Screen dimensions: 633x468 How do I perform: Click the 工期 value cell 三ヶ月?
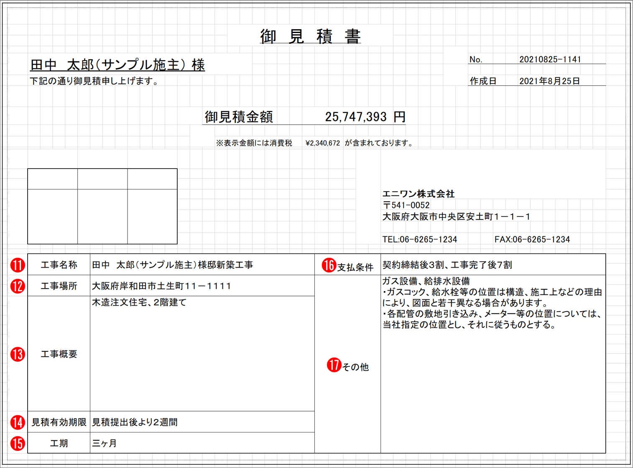202,443
